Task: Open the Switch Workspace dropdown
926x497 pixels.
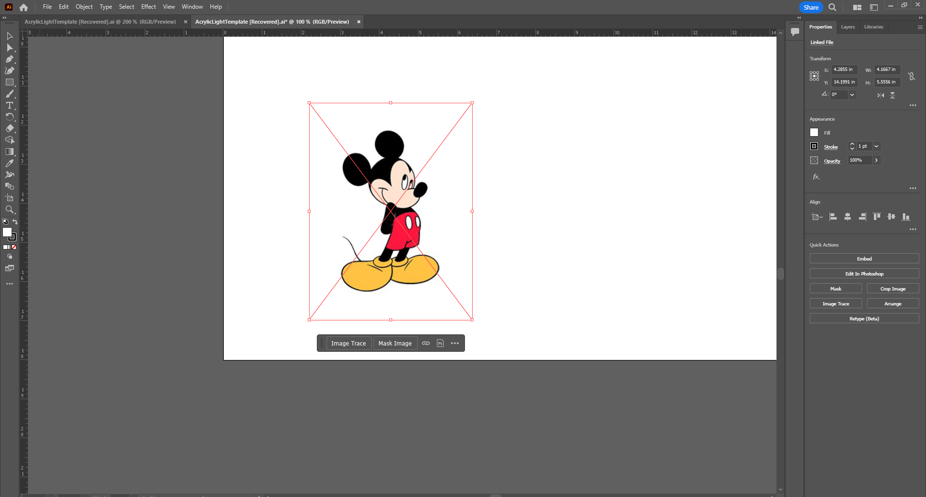Action: 874,7
